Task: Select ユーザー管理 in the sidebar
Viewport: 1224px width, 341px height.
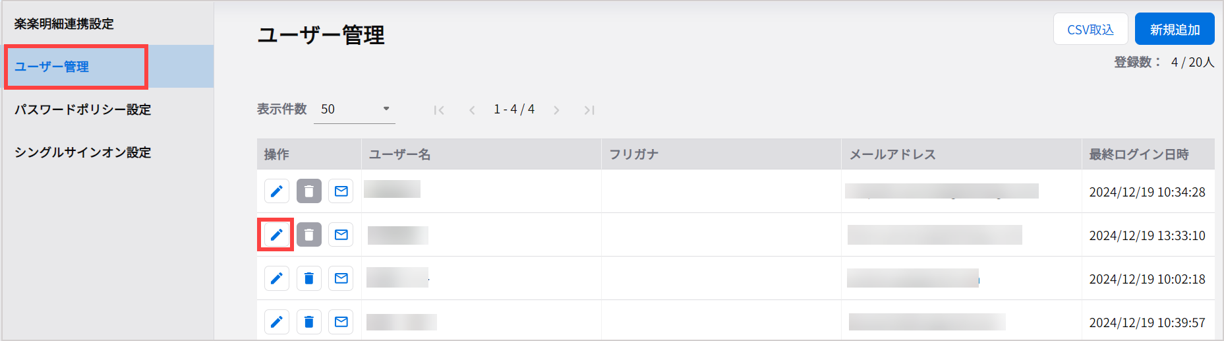Action: (x=51, y=67)
